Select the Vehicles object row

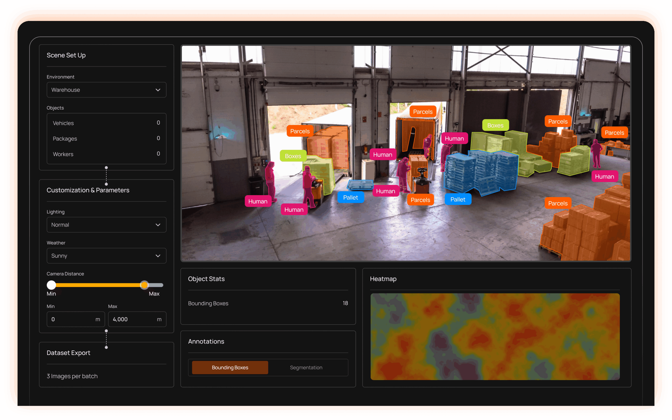(x=106, y=123)
